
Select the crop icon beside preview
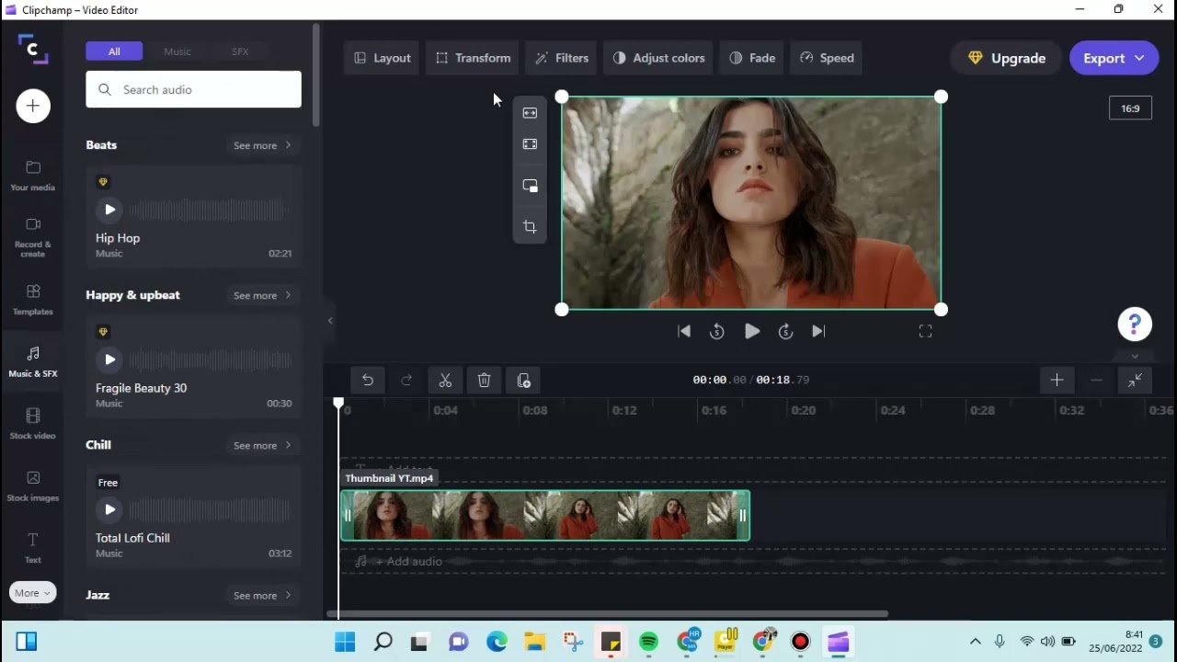pyautogui.click(x=530, y=226)
